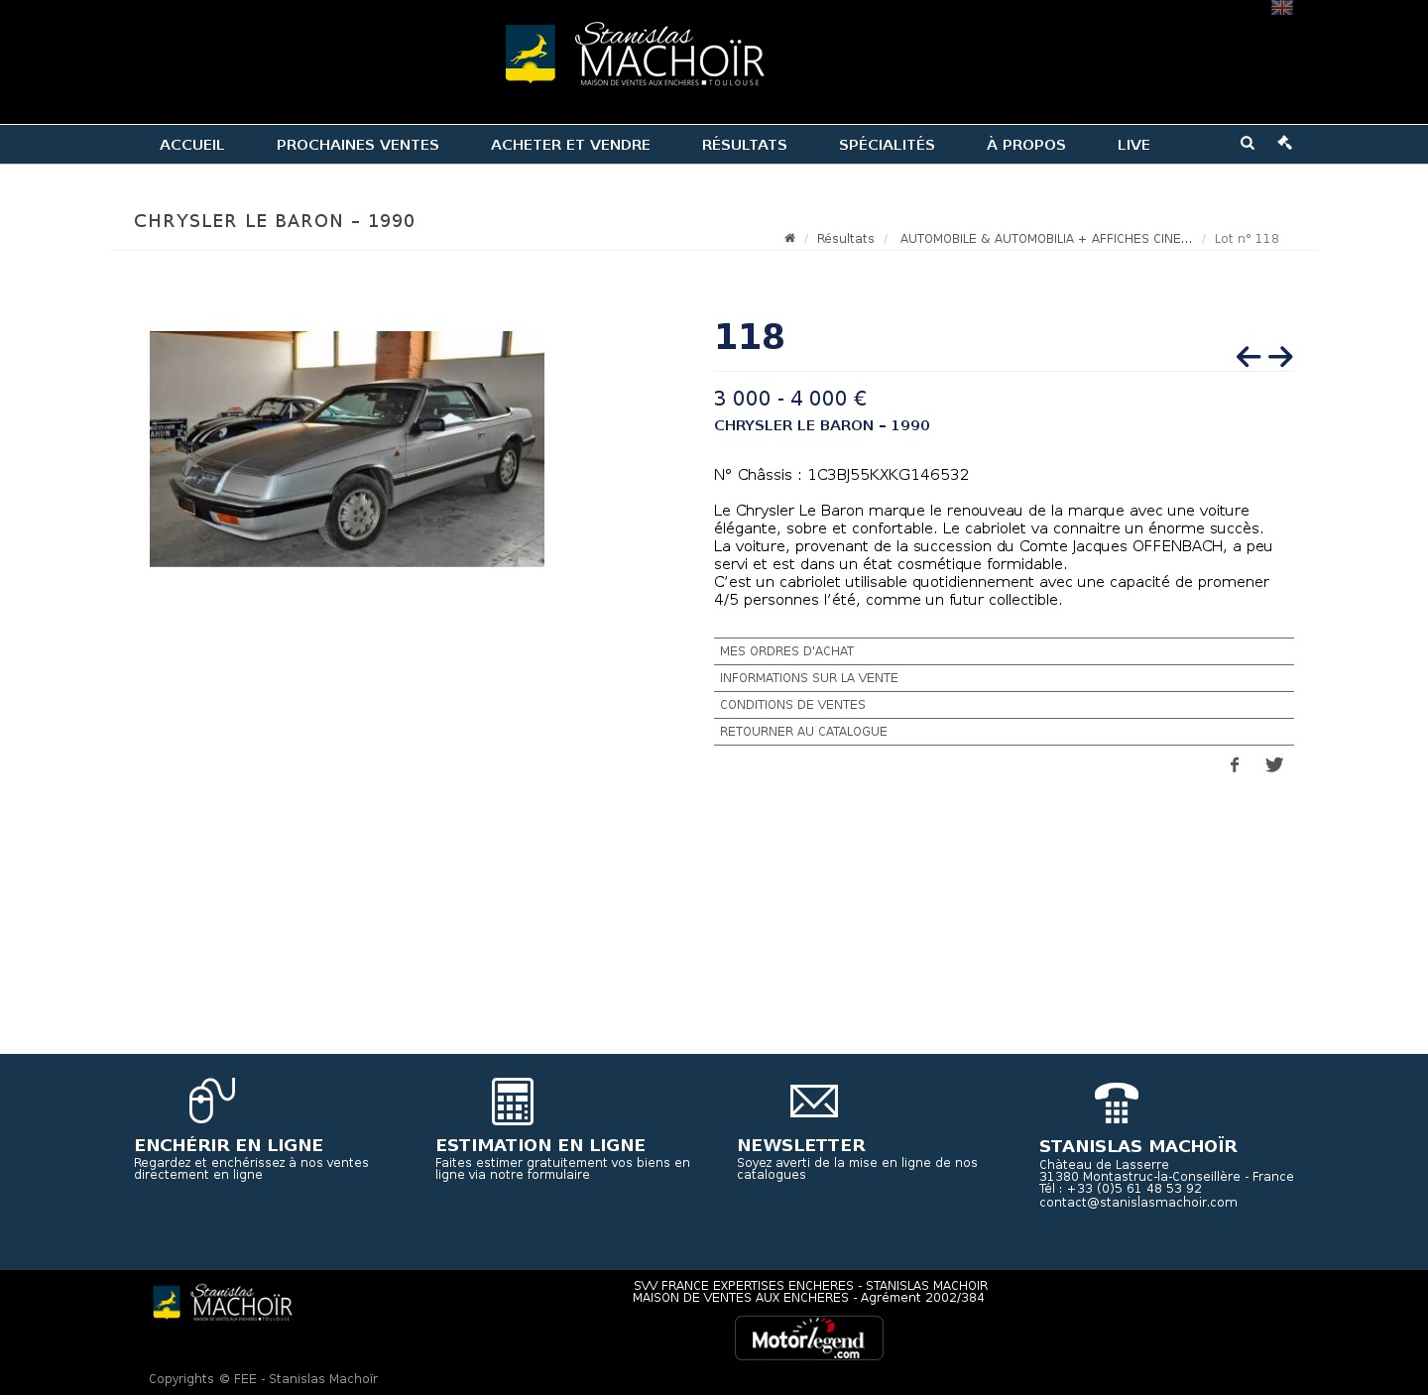Click the chassis number text

(x=841, y=475)
